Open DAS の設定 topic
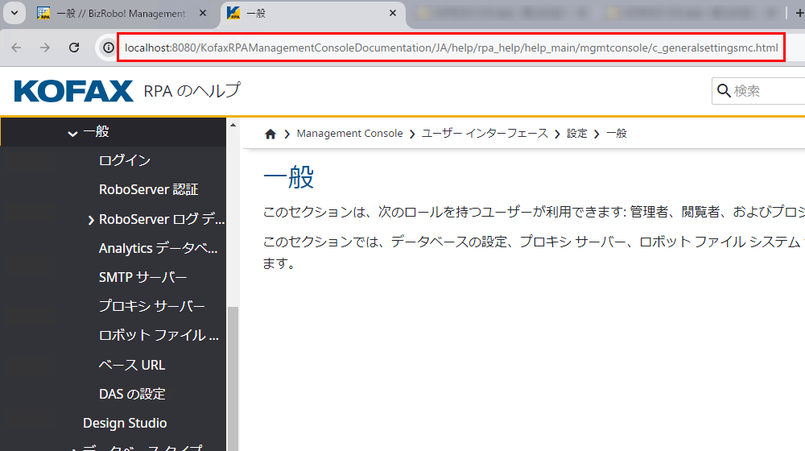 click(x=132, y=394)
